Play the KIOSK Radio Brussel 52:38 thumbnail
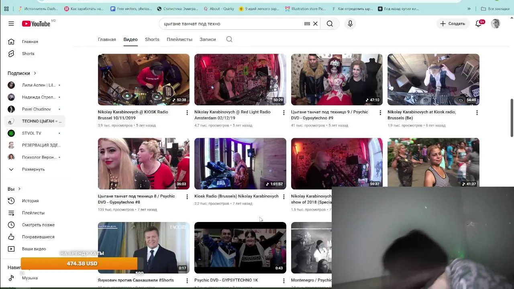The width and height of the screenshot is (514, 289). tap(144, 79)
